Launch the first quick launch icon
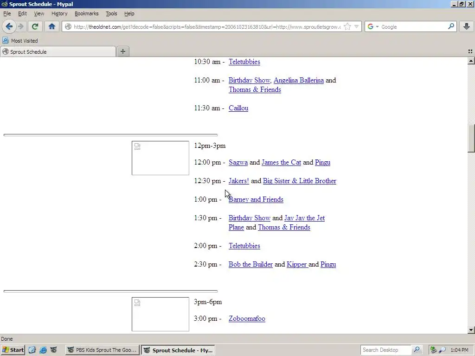 click(32, 350)
